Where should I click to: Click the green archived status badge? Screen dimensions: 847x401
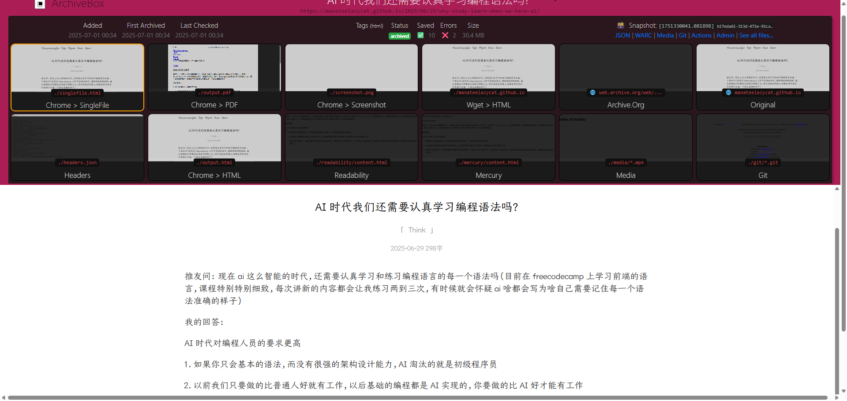pyautogui.click(x=400, y=36)
